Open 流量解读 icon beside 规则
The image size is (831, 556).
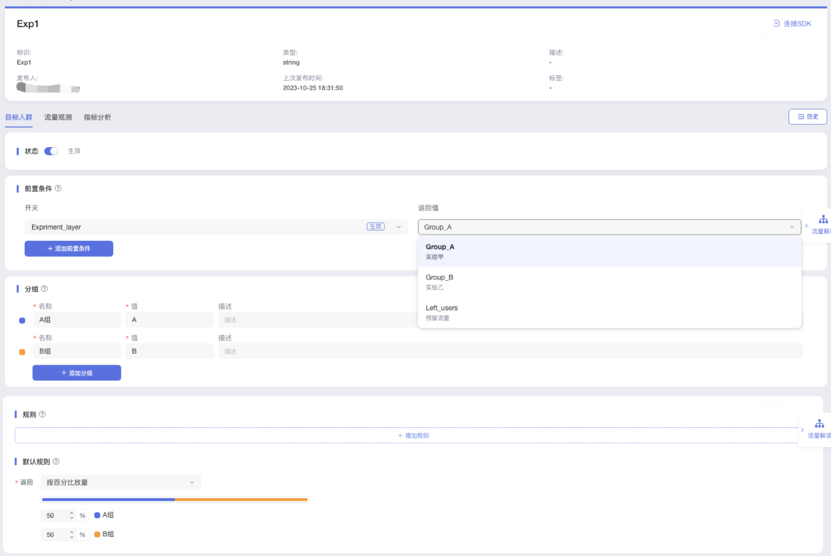coord(819,429)
